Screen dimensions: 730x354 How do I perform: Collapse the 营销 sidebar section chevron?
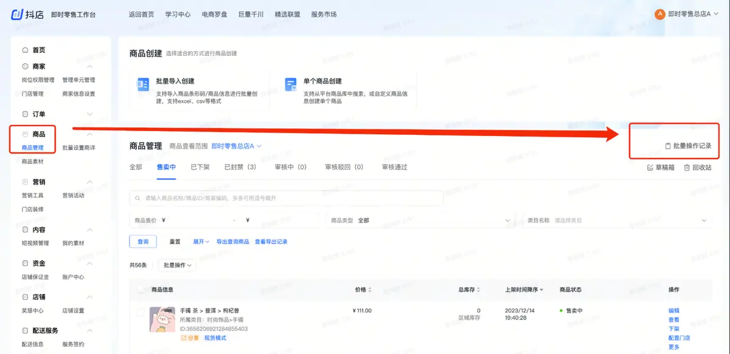click(90, 182)
